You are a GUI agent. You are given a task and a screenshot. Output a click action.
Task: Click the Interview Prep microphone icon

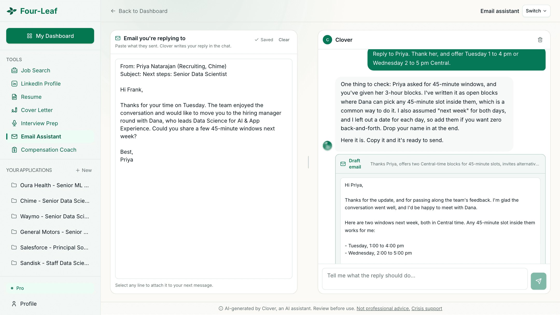click(15, 123)
